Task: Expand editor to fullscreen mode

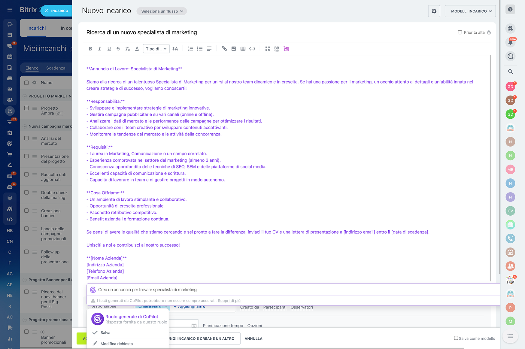Action: 268,49
